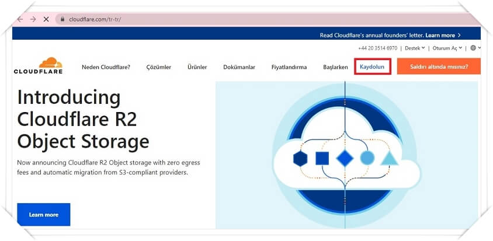The image size is (493, 241).
Task: Click the browser forward arrow
Action: [33, 19]
